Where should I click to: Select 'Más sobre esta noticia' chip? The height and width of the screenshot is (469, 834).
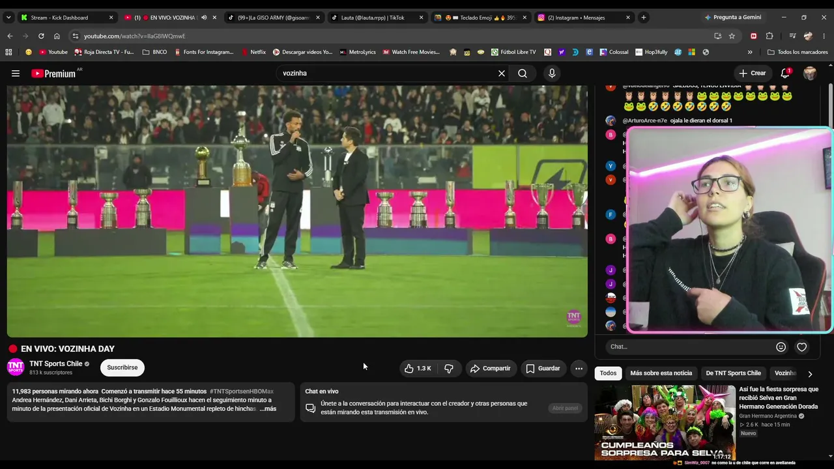tap(661, 373)
